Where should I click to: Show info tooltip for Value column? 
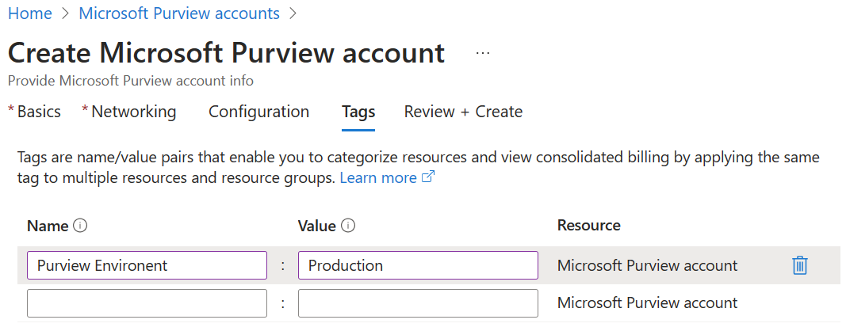(x=348, y=226)
